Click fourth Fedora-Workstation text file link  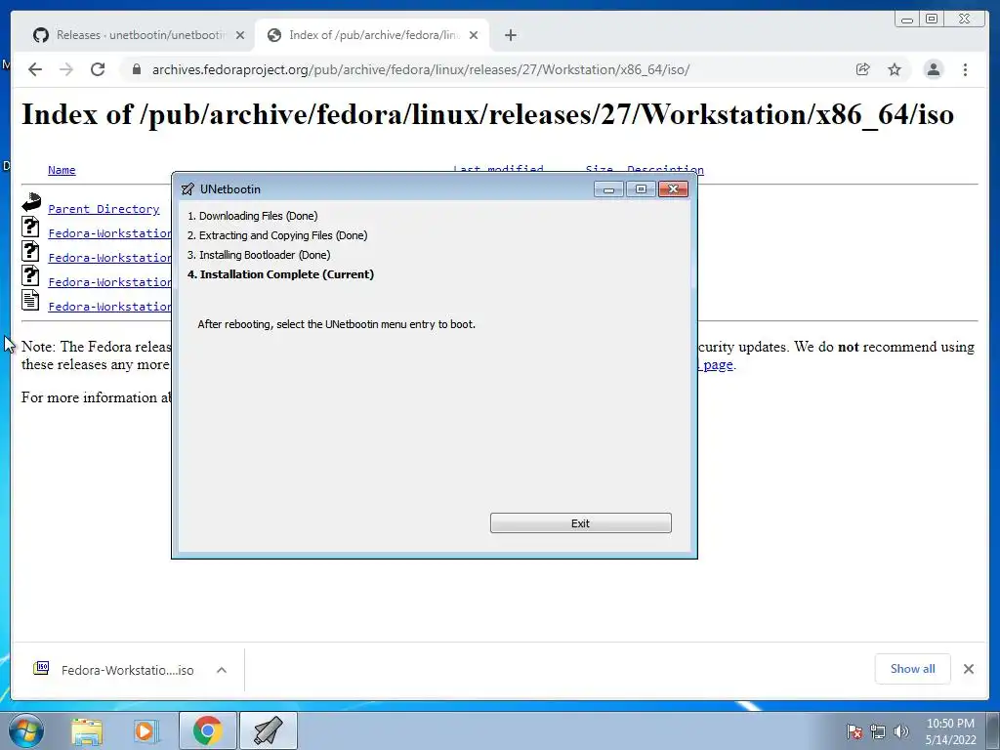coord(109,306)
